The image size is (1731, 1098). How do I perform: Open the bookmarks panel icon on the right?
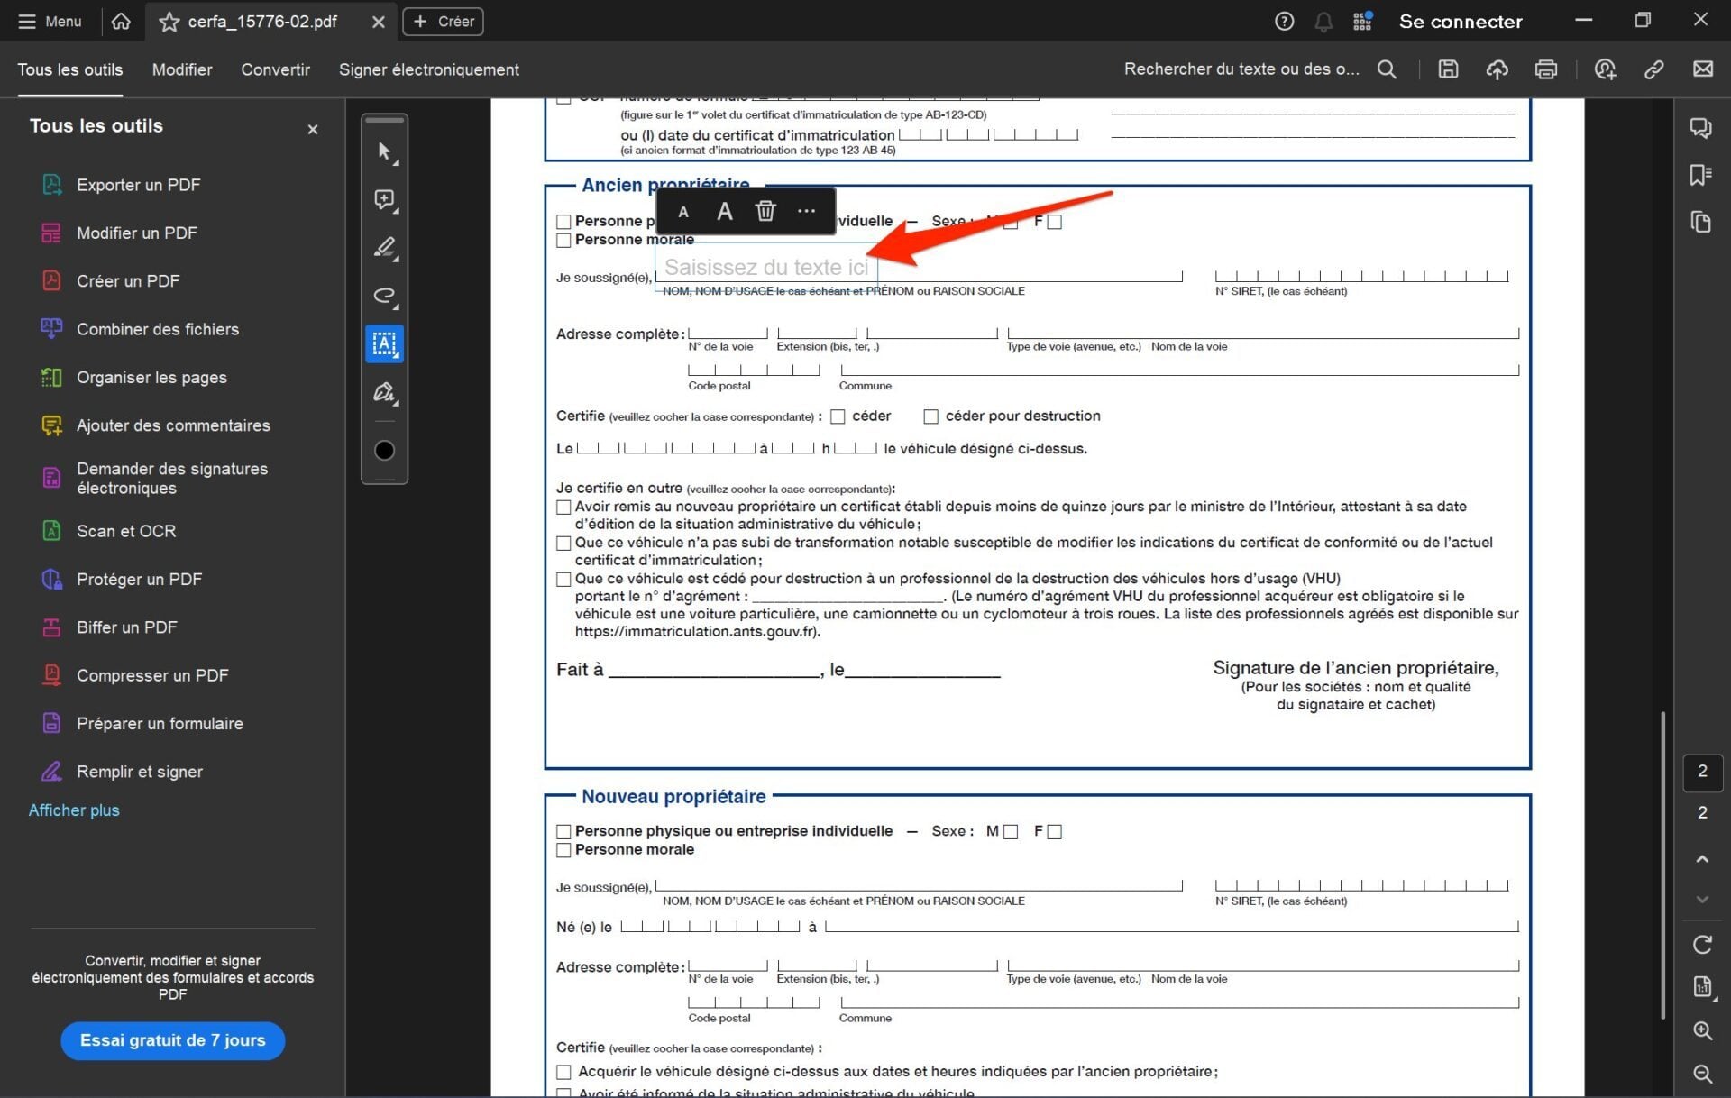coord(1700,175)
